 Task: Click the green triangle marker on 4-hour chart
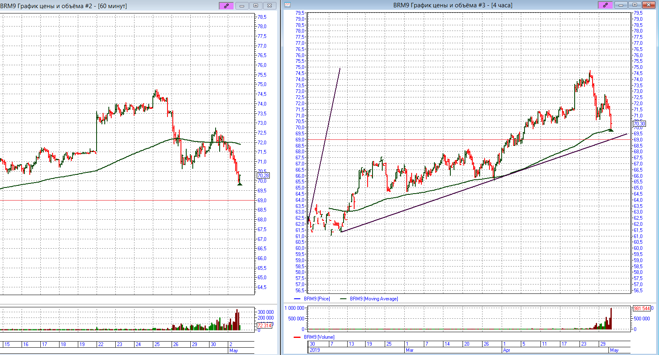611,130
